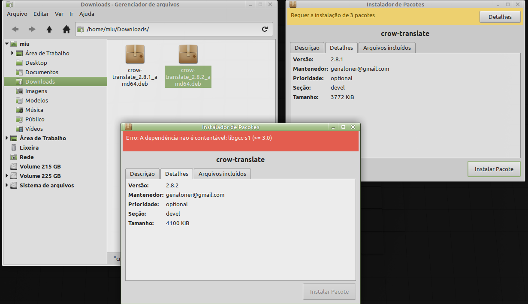This screenshot has width=528, height=304.
Task: Minimize the Downloads file manager window
Action: click(250, 5)
